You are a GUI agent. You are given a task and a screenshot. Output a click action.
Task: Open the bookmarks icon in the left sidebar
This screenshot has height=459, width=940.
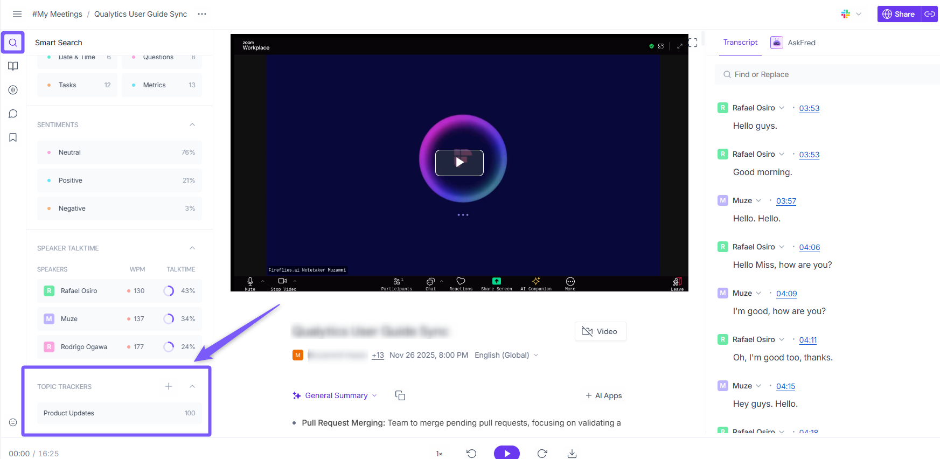pos(13,137)
